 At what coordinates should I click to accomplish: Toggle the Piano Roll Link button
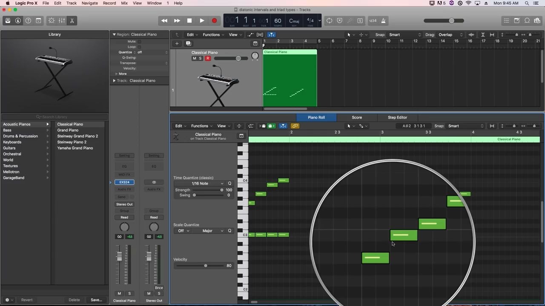(x=295, y=126)
